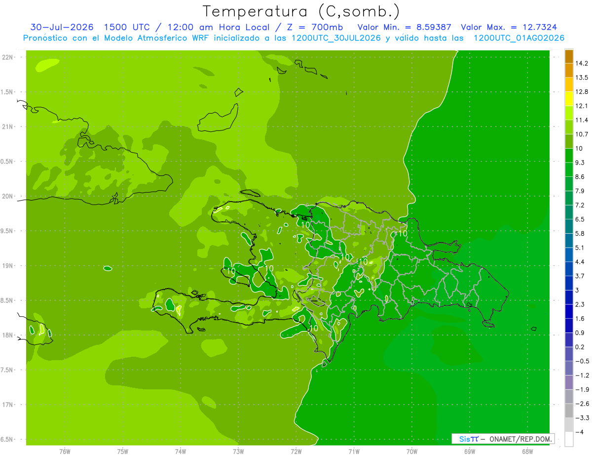Screen dimensions: 592x458
Task: Click the title 'Temperatura (C,somb.)'
Action: [x=301, y=11]
